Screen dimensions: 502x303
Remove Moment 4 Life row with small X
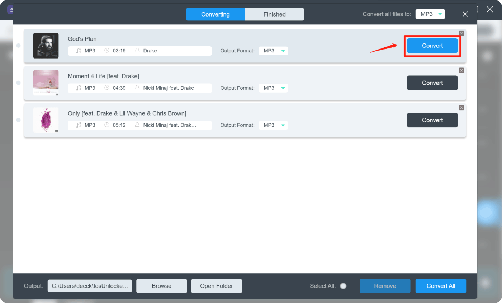pyautogui.click(x=461, y=70)
